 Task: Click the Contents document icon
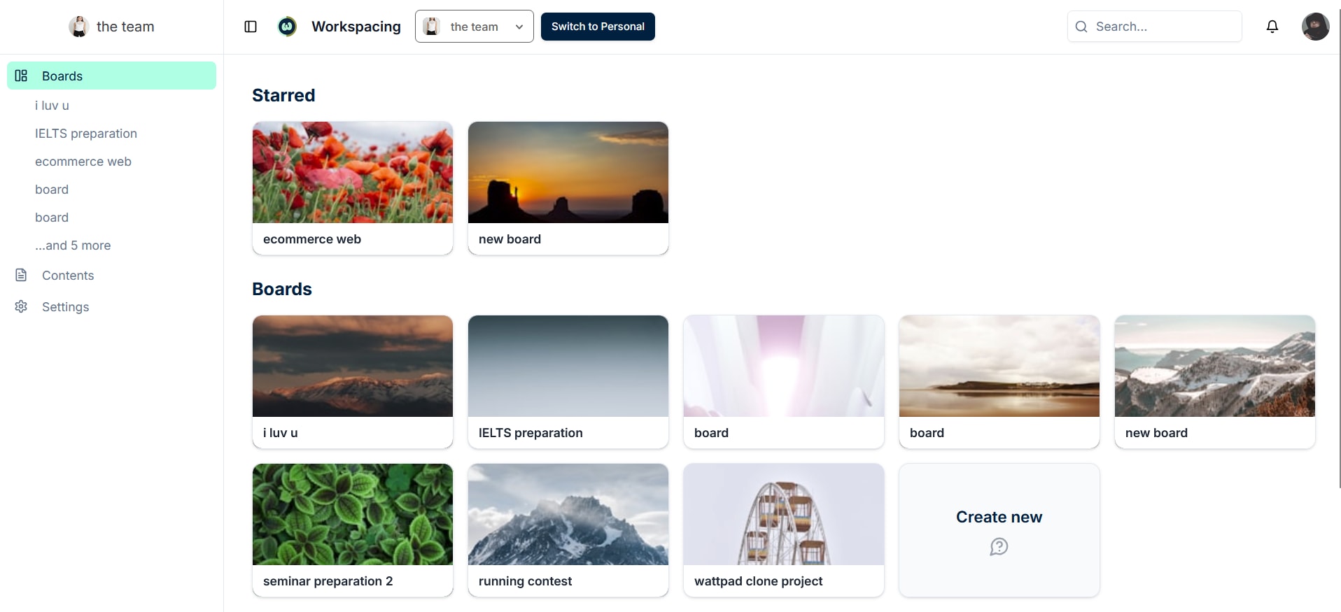coord(21,275)
